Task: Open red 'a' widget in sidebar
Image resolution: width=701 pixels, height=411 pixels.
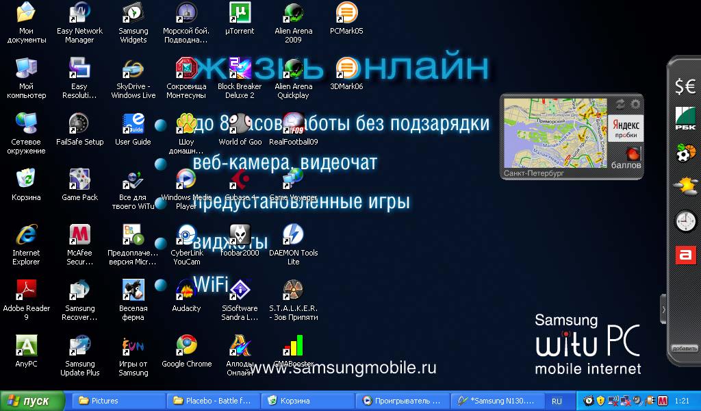Action: click(685, 255)
